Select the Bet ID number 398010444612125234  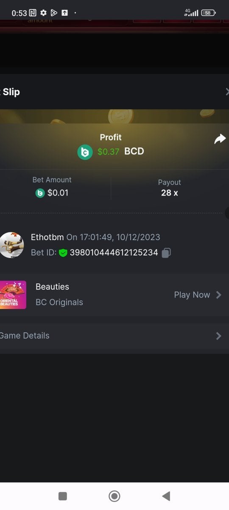[x=114, y=253]
